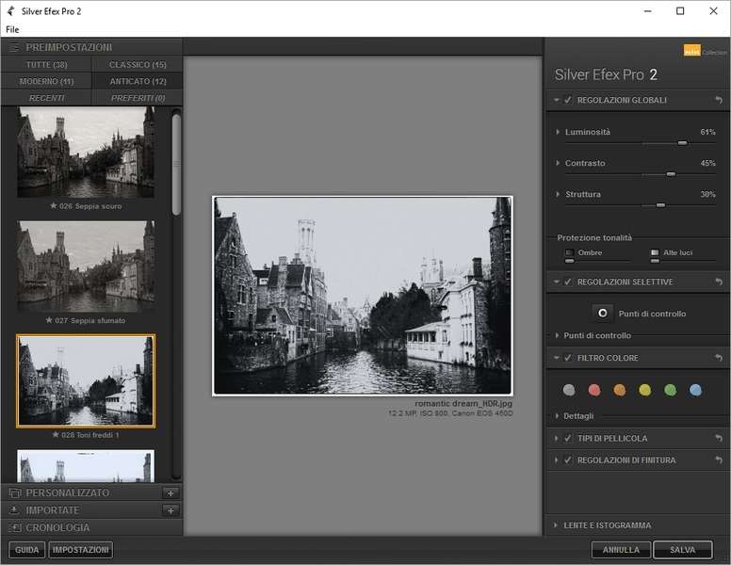731x565 pixels.
Task: Add a control point with Punti di controllo button
Action: pos(602,314)
